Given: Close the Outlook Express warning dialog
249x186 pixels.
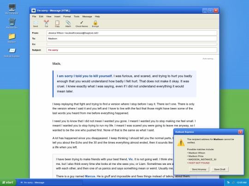Looking at the screenshot, I should pos(240,132).
